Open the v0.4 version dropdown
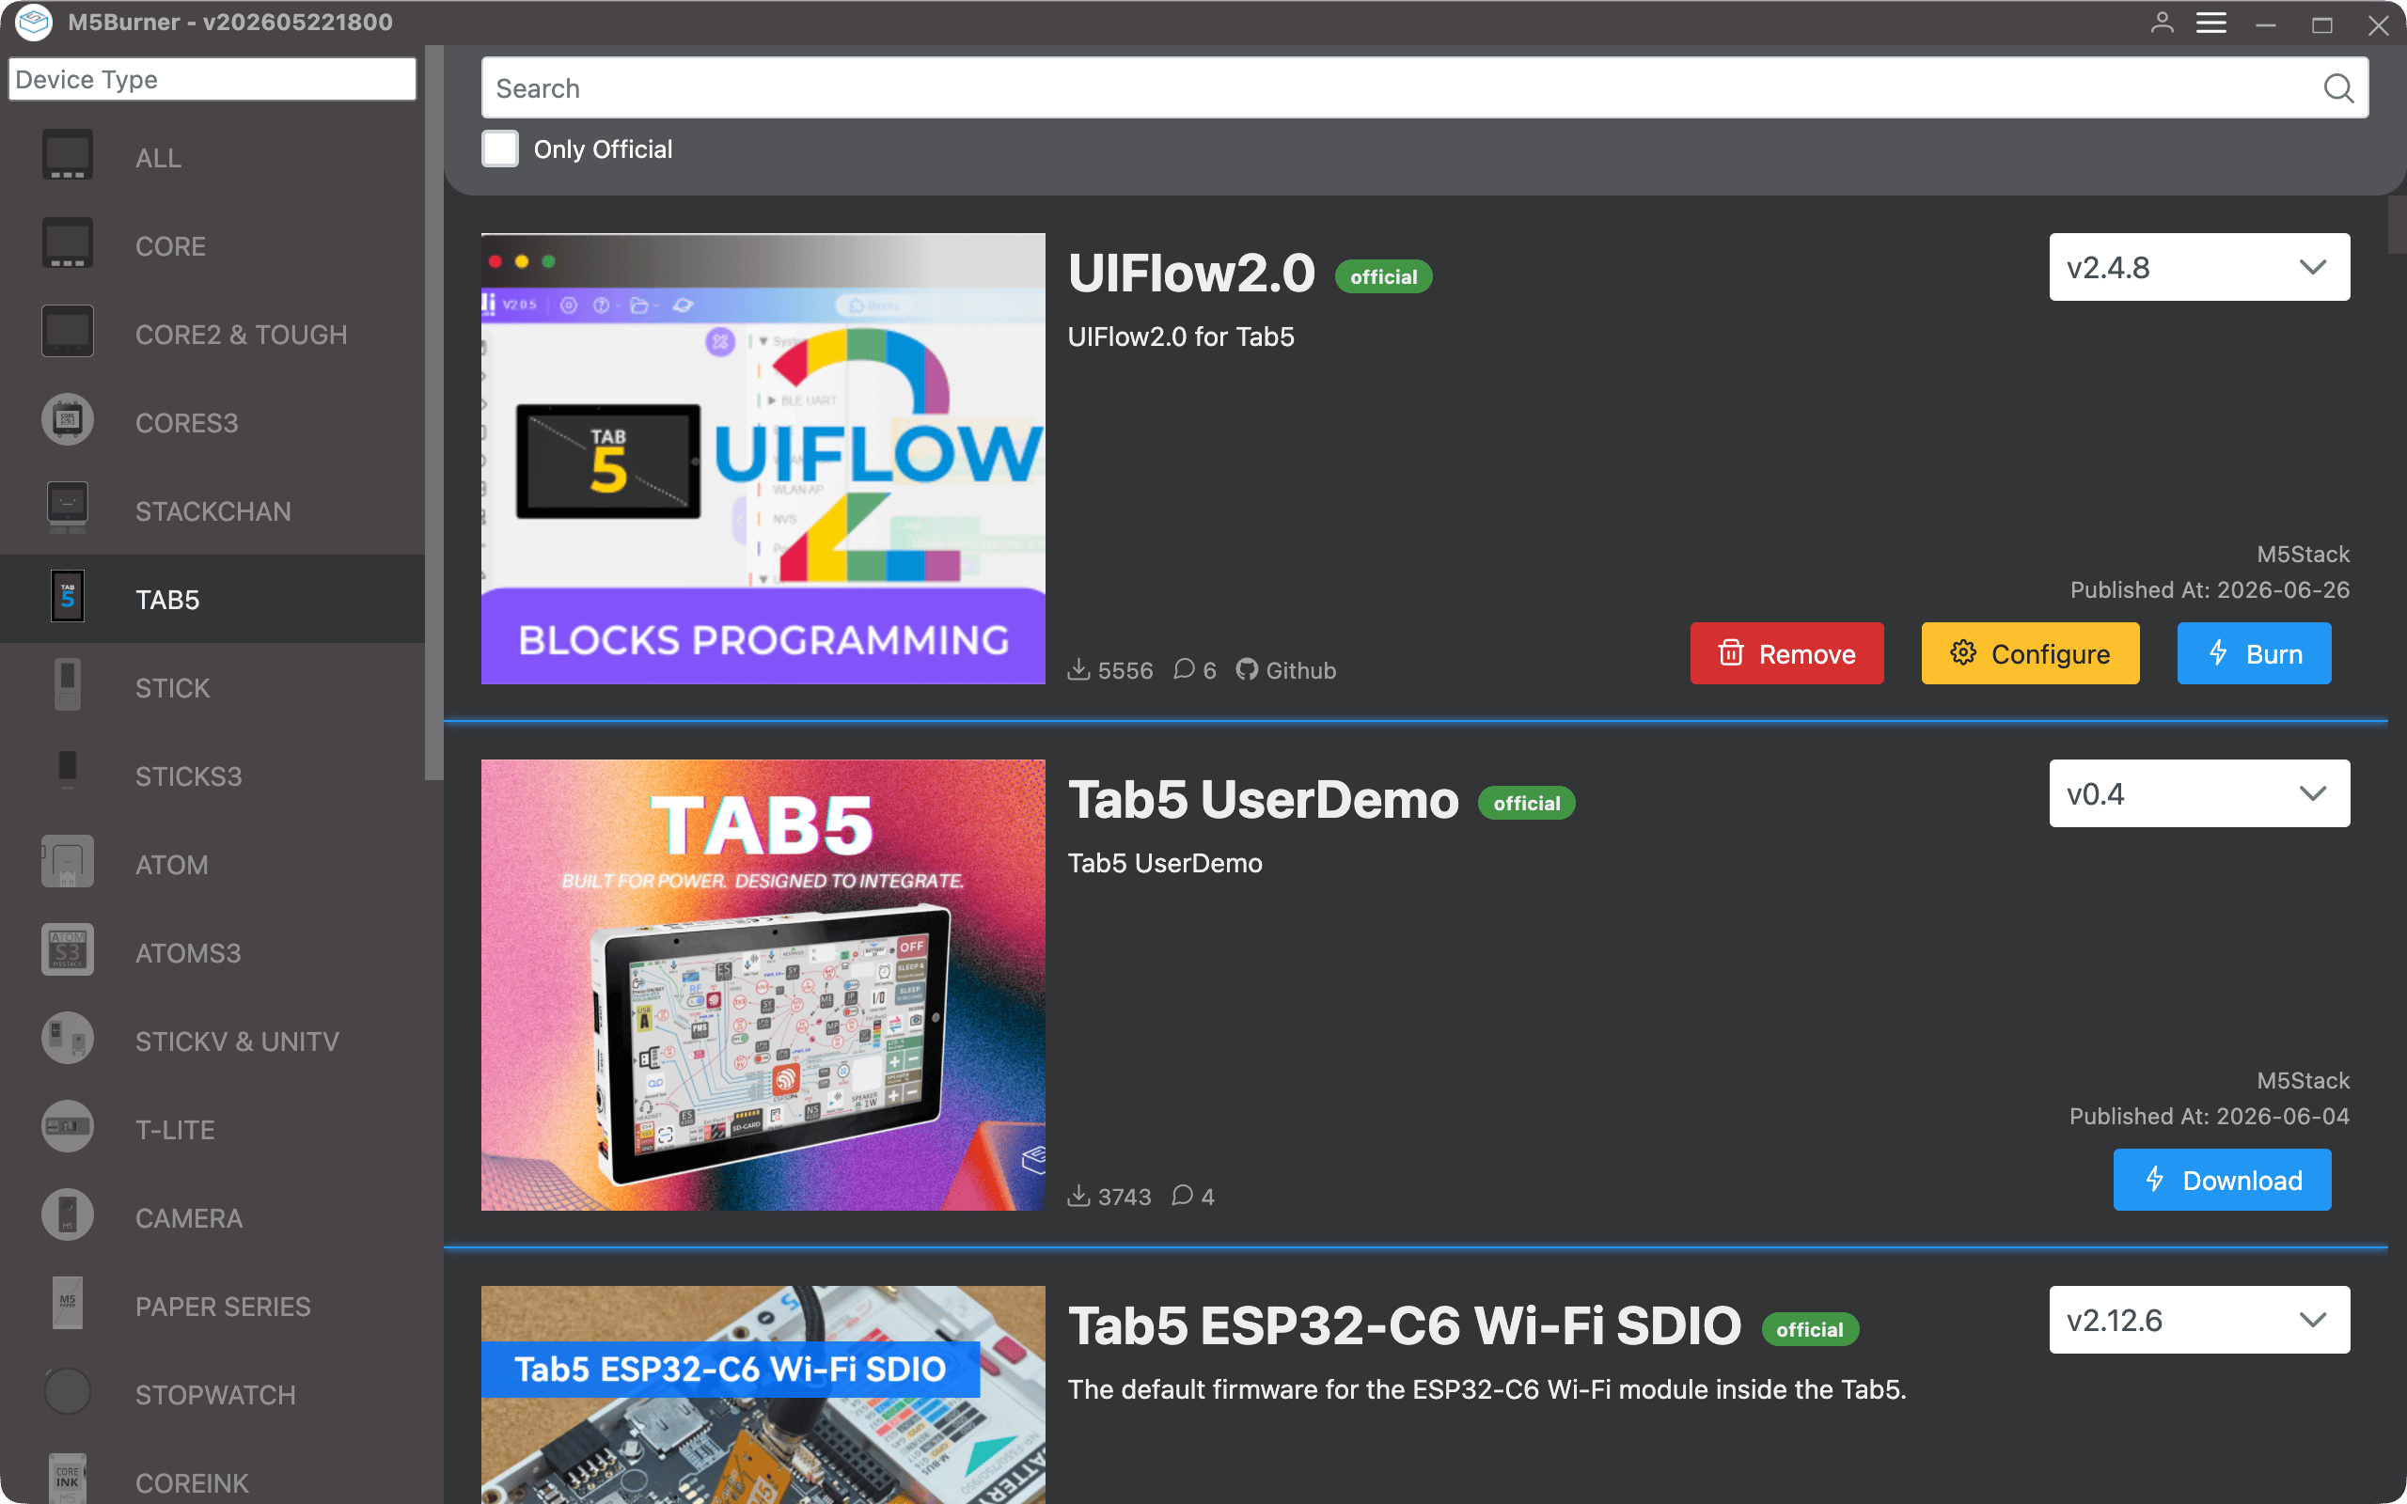Screen dimensions: 2407x1504 click(x=2199, y=793)
